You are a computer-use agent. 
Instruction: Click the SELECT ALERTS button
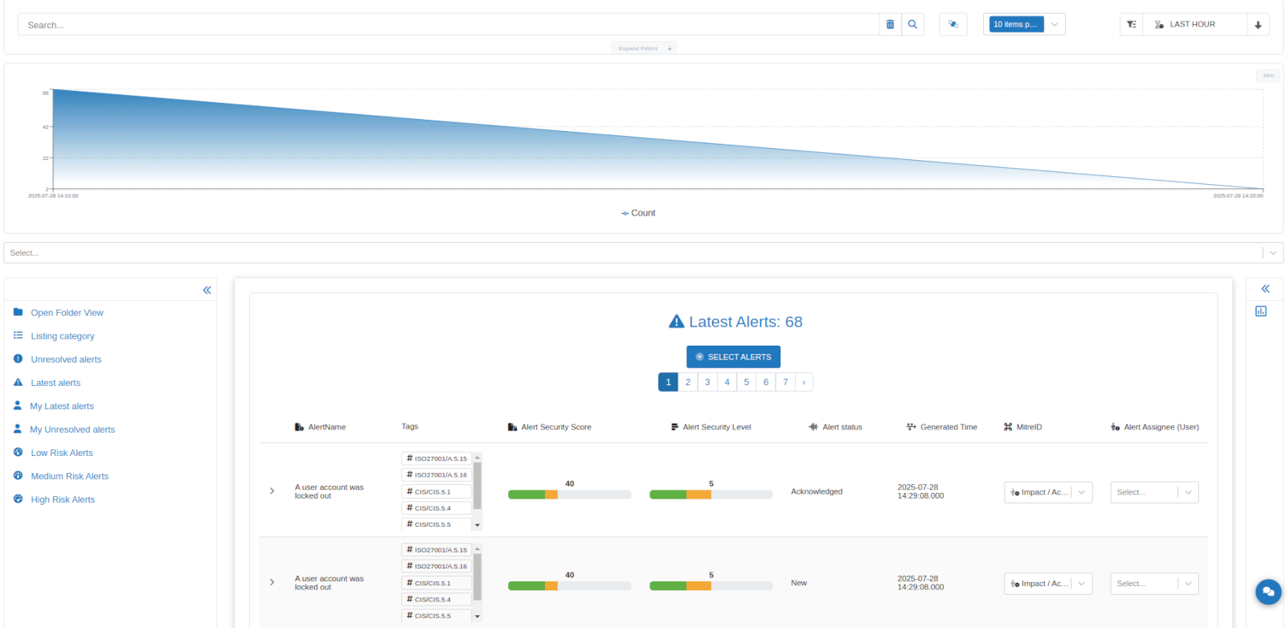coord(733,357)
